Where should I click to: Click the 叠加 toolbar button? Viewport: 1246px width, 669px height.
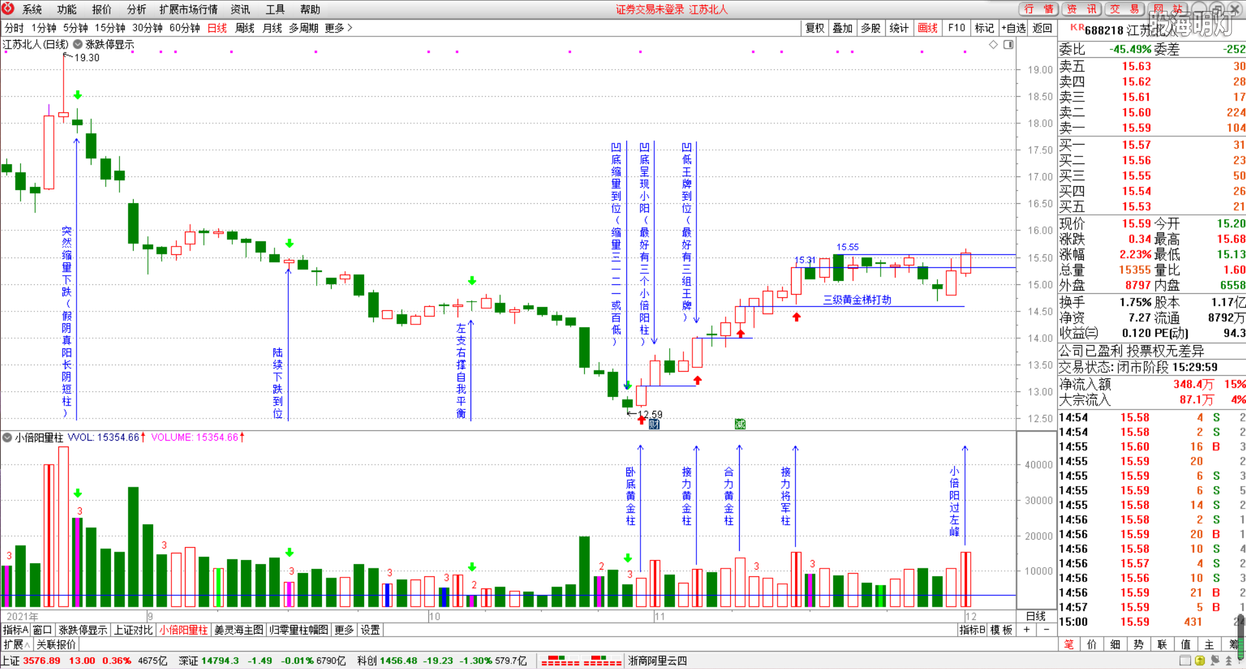(x=842, y=28)
